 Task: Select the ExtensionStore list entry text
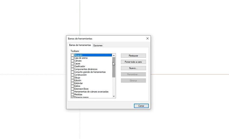[x=81, y=89]
